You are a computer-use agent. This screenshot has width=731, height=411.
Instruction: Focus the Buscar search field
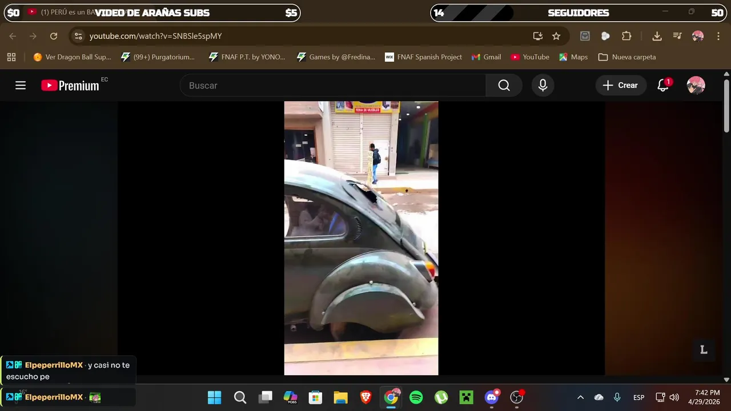[x=333, y=86]
